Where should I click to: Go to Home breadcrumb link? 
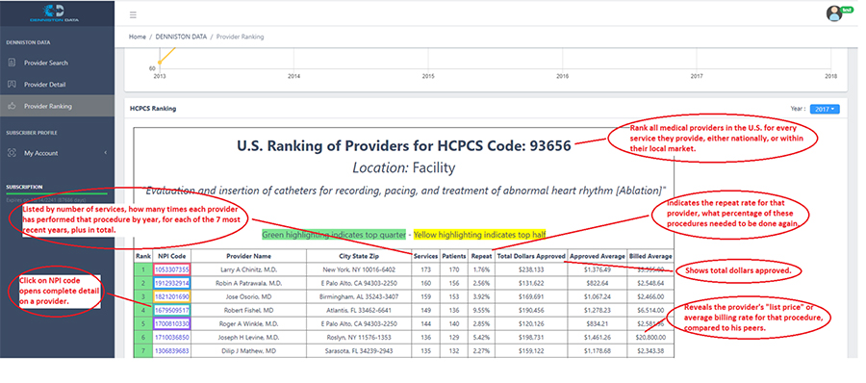pyautogui.click(x=138, y=37)
